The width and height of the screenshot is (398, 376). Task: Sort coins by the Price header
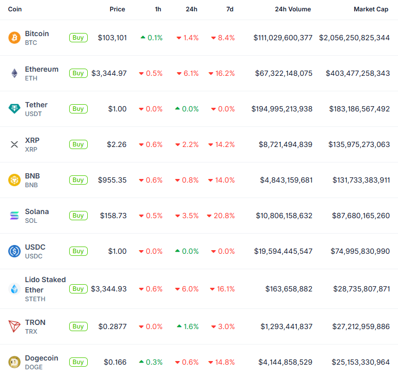(x=117, y=9)
